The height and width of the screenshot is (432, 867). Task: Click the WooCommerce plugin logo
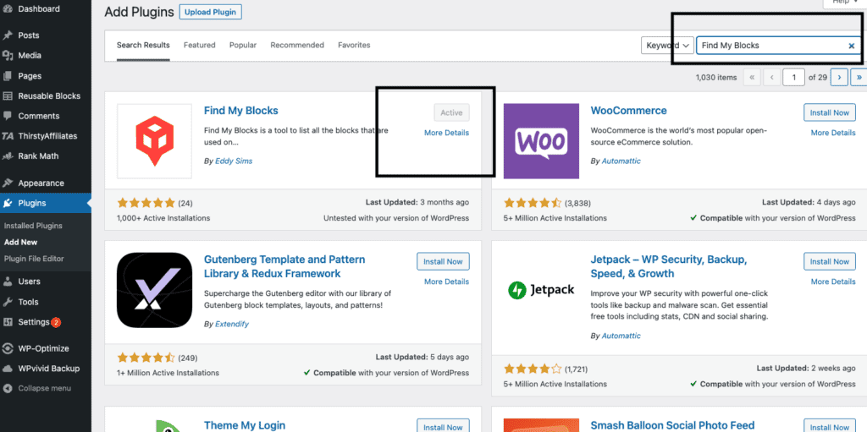click(541, 141)
